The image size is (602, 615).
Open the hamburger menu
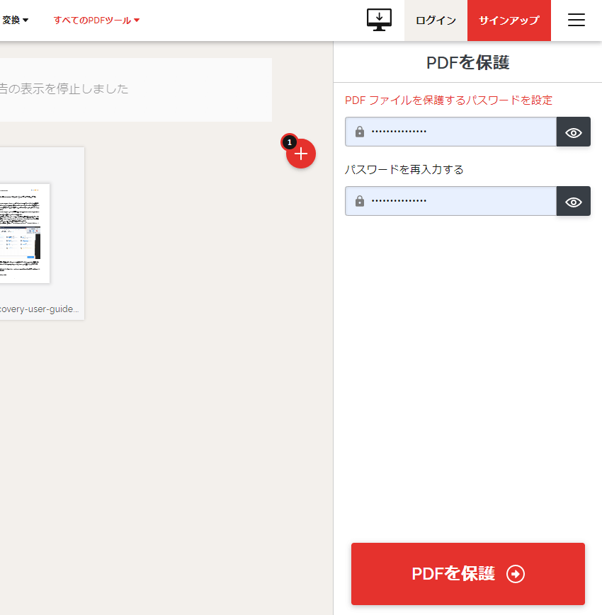coord(577,20)
